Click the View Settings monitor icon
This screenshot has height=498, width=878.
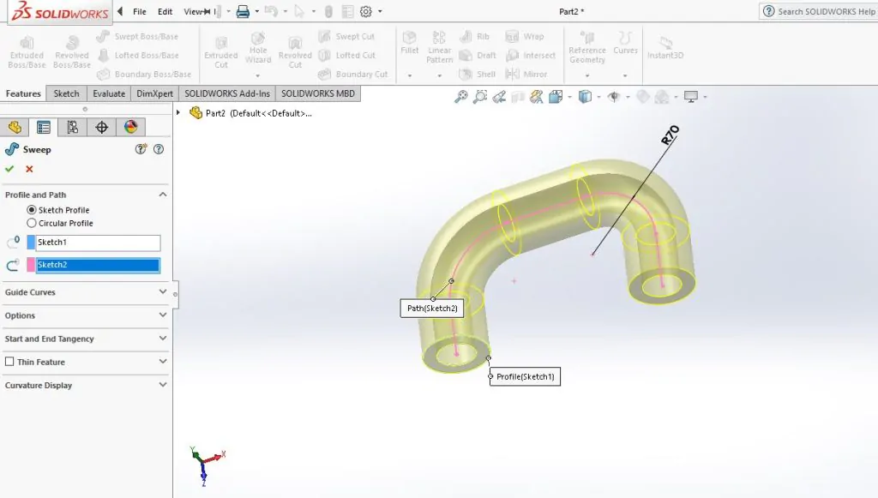point(691,97)
